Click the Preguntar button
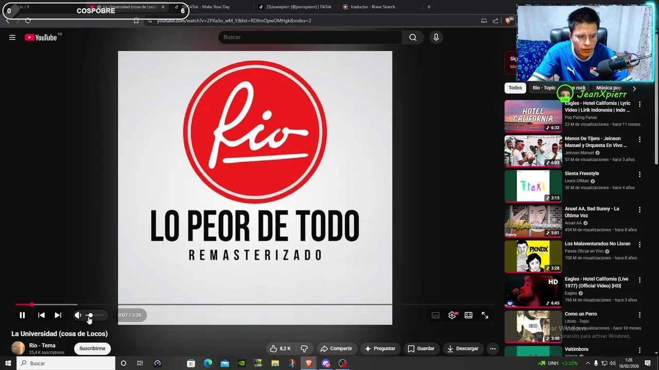 (x=380, y=348)
